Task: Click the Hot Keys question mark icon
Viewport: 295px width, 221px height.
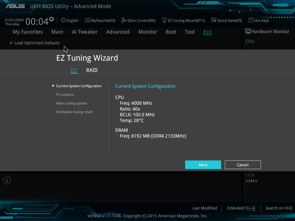Action: click(251, 20)
